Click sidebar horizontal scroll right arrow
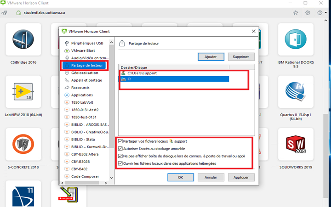Screen dimensions: 331x207 106,183
